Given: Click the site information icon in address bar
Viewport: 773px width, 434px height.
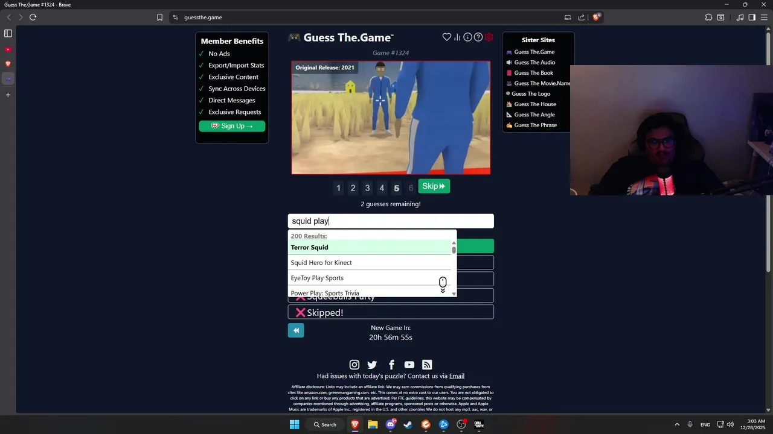Looking at the screenshot, I should click(x=175, y=17).
